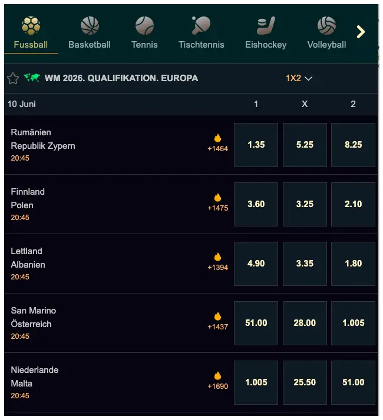
Task: Open +1394 additional markets for Lettland
Action: click(217, 268)
